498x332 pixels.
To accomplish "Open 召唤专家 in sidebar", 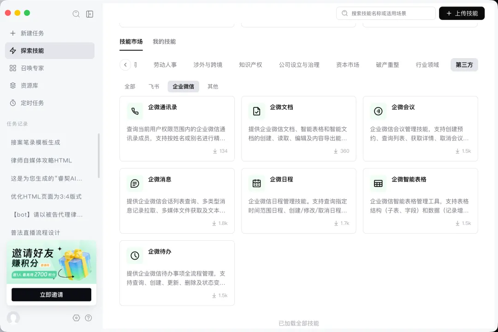I will click(x=50, y=68).
